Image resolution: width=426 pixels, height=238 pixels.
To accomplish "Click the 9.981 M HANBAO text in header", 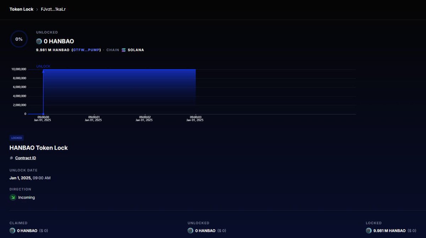I will (53, 50).
